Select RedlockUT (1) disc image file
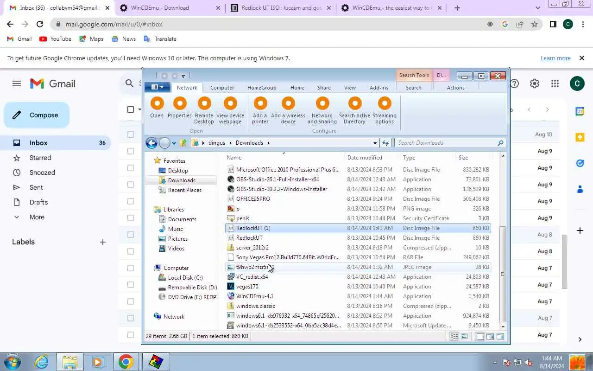This screenshot has width=593, height=371. (358, 228)
